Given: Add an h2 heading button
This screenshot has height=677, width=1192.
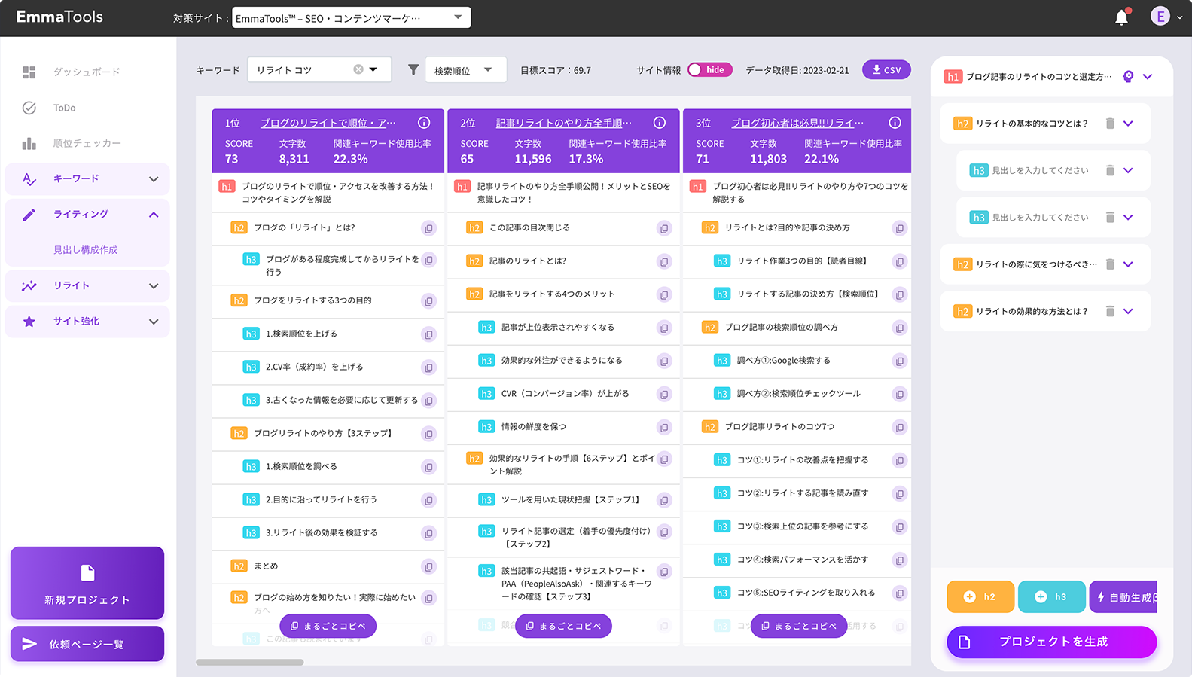Looking at the screenshot, I should (x=980, y=596).
